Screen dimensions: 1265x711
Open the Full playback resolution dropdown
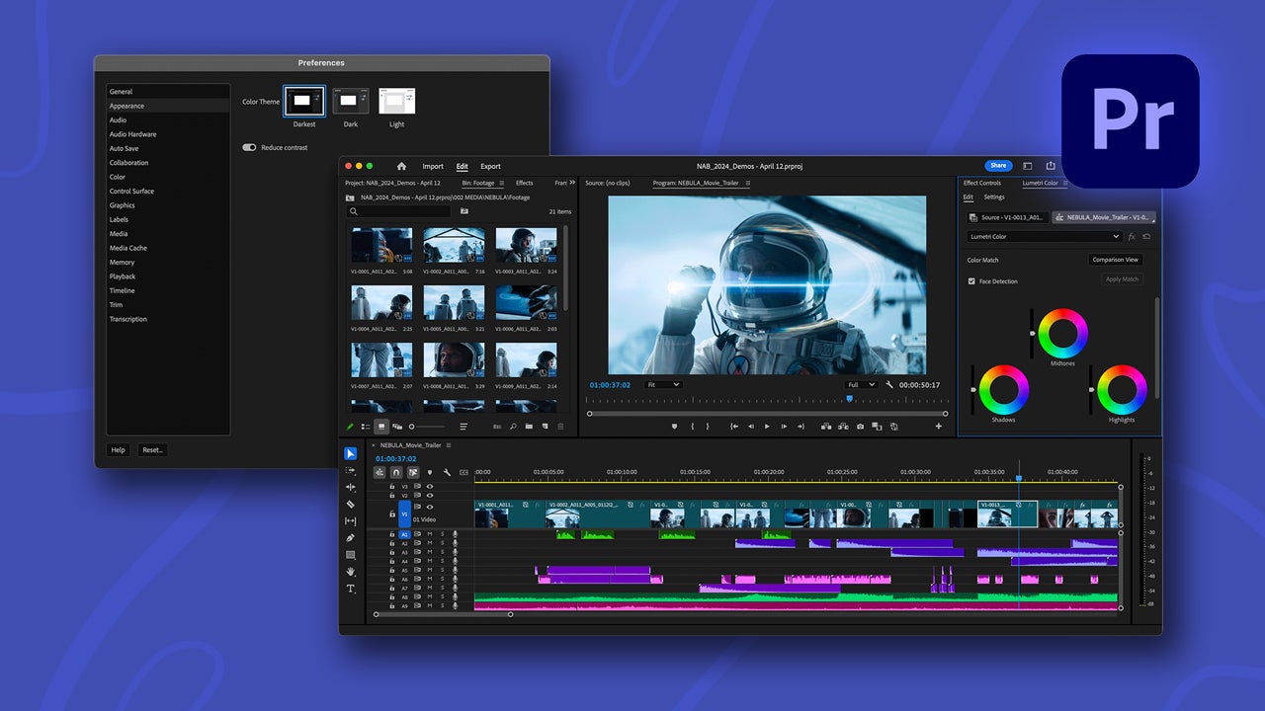click(861, 384)
